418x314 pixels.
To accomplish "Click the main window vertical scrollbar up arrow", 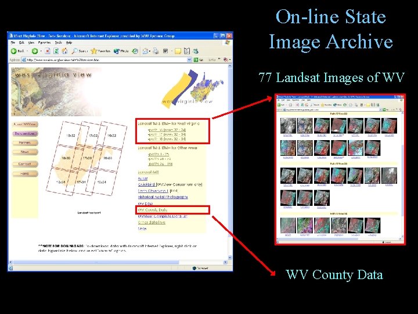I will pos(230,66).
